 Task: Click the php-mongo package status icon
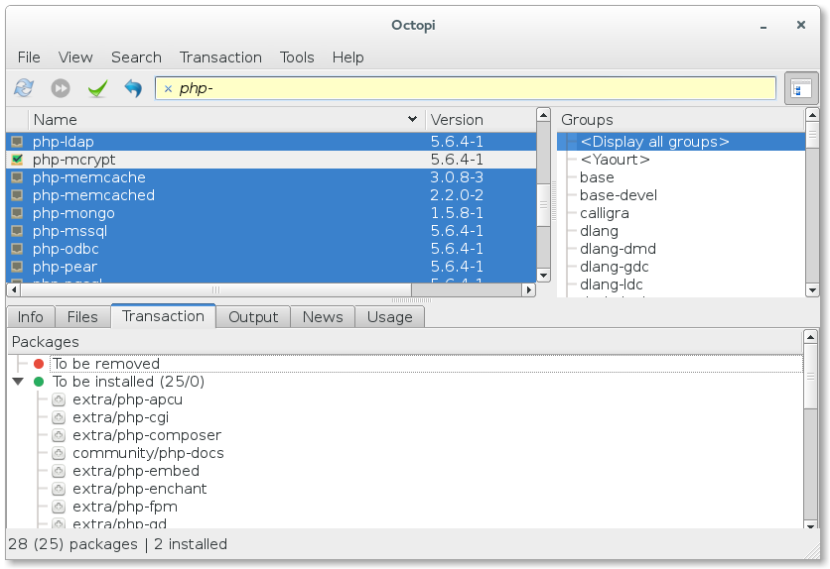(x=17, y=213)
